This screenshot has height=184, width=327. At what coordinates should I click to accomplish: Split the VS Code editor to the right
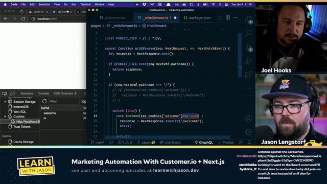pos(228,18)
